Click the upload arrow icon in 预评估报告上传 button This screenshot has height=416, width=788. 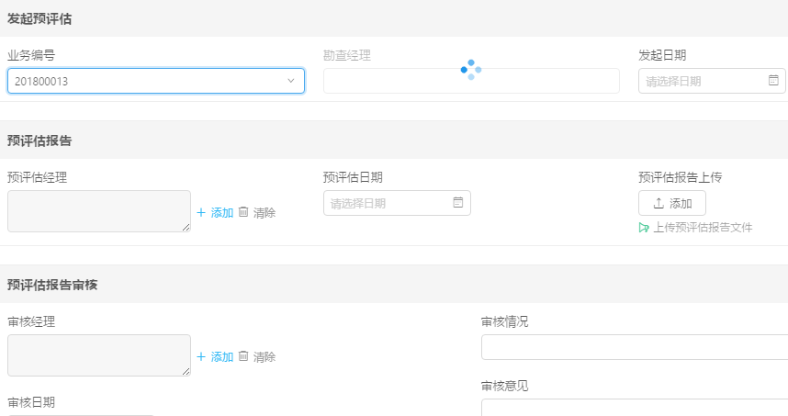click(659, 203)
